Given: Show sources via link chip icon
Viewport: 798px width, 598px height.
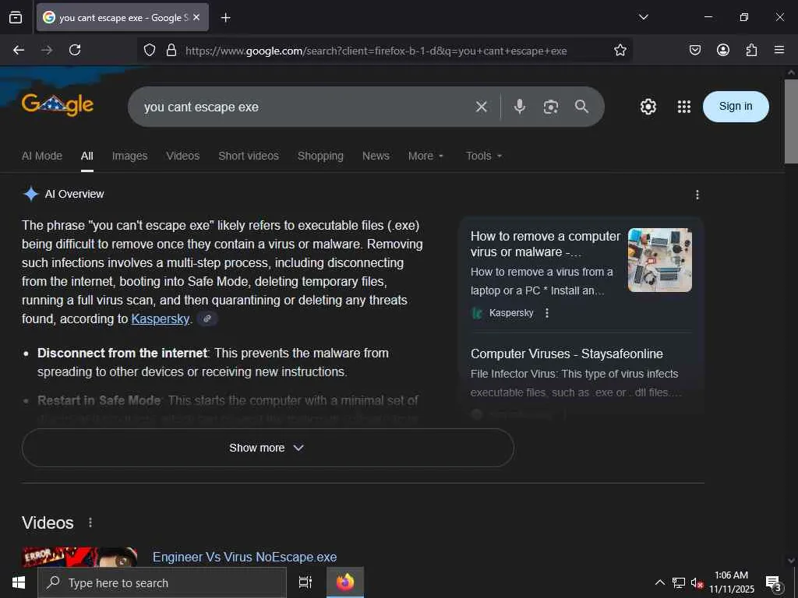Looking at the screenshot, I should [207, 318].
